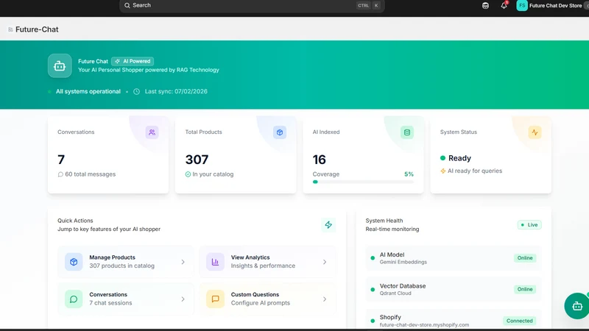Screen dimensions: 589x331
Task: Click the Custom Questions message icon
Action: 215,299
